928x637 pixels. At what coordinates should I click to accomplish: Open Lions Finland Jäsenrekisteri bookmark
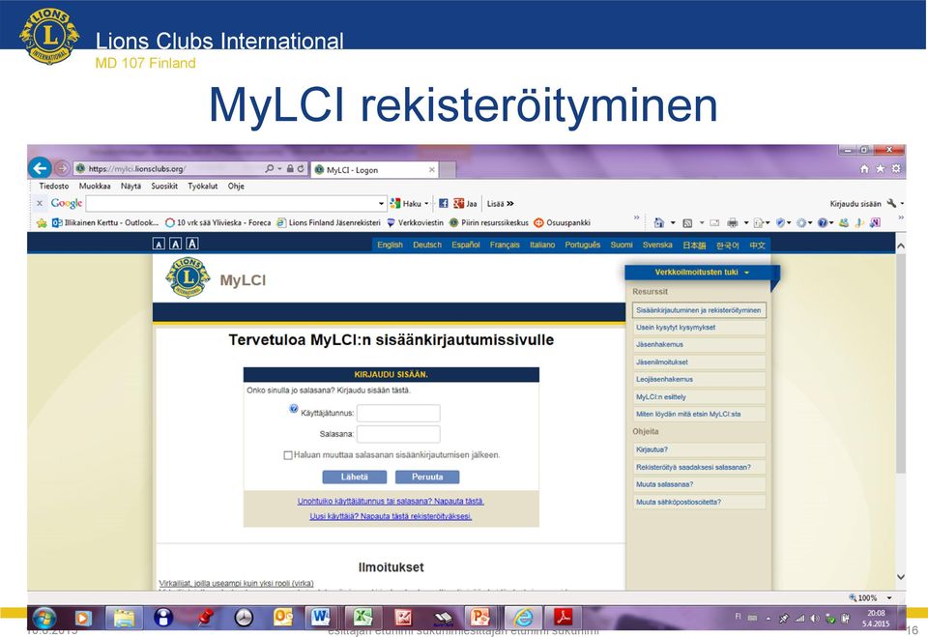coord(329,223)
